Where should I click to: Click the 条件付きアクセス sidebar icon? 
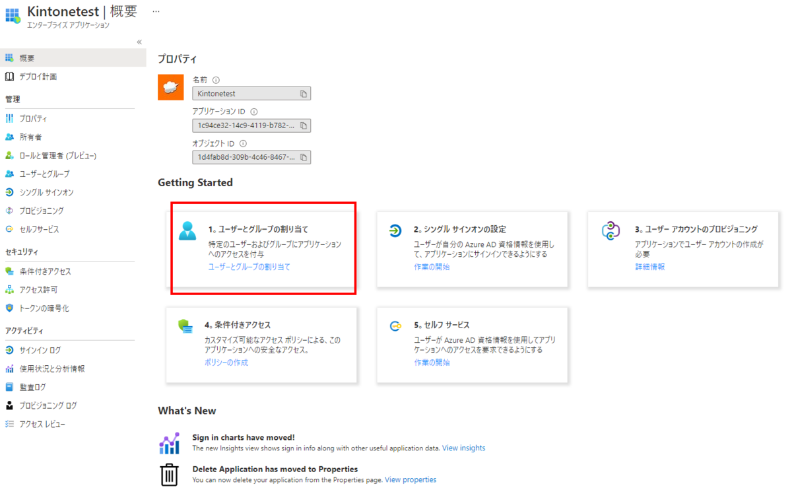pyautogui.click(x=9, y=271)
